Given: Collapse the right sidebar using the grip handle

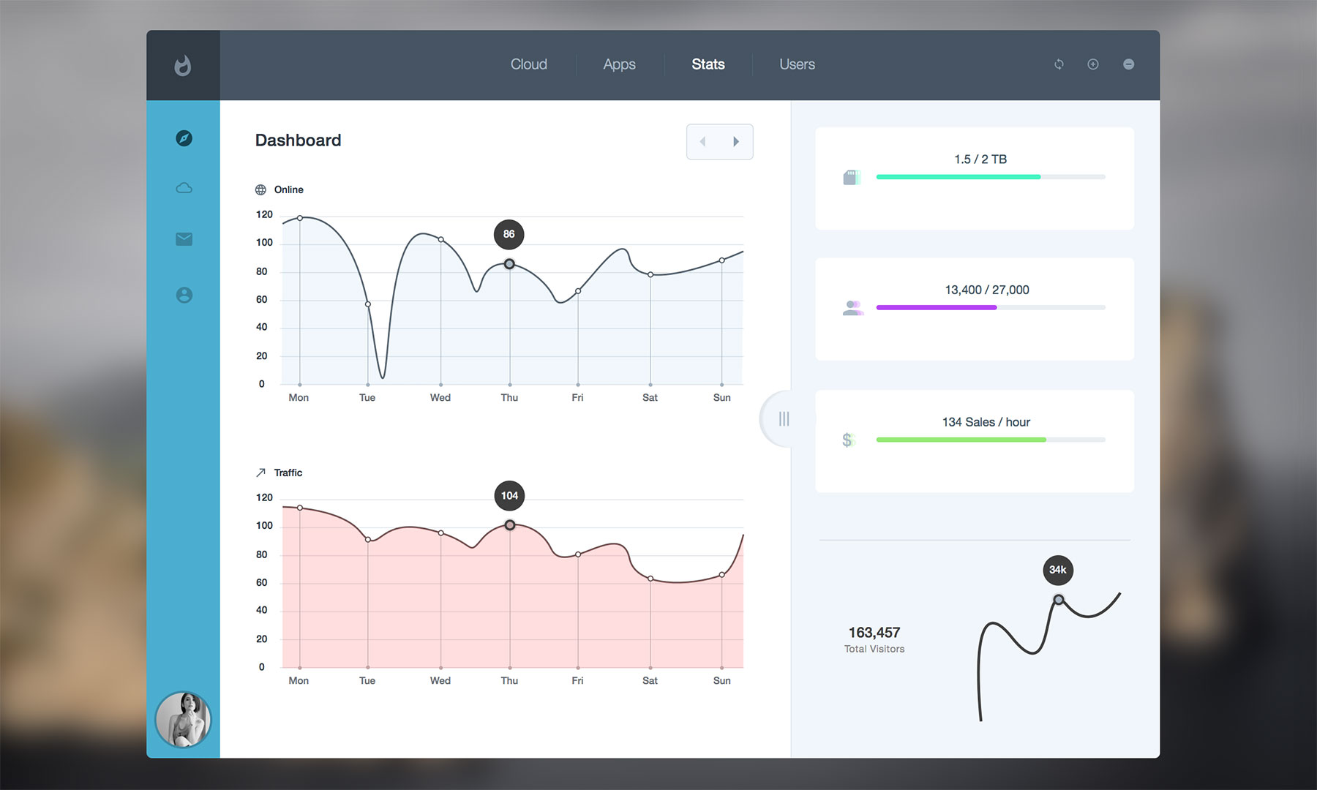Looking at the screenshot, I should point(784,418).
